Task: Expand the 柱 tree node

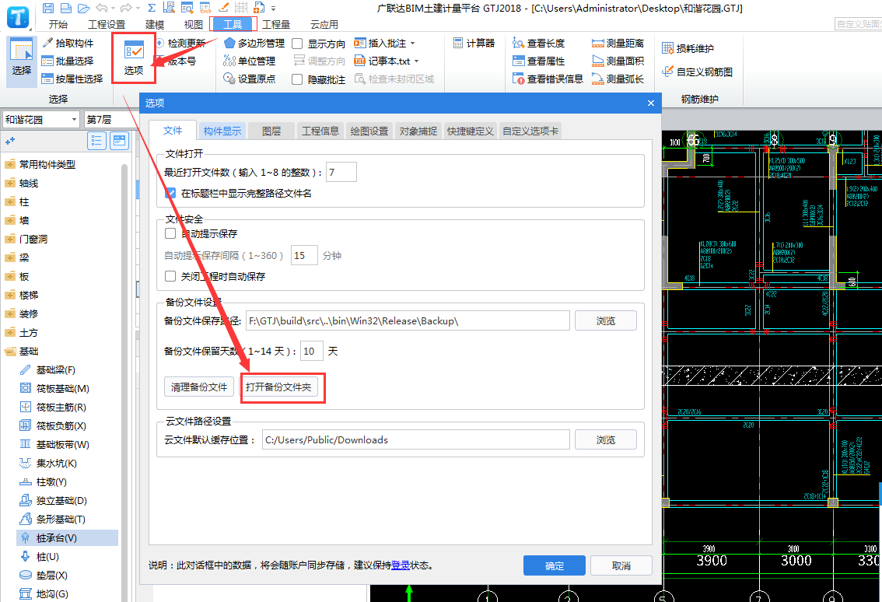Action: 9,201
